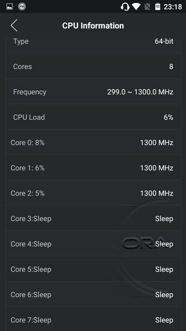This screenshot has height=331, width=186.
Task: Tap the headphones status icon
Action: point(125,7)
